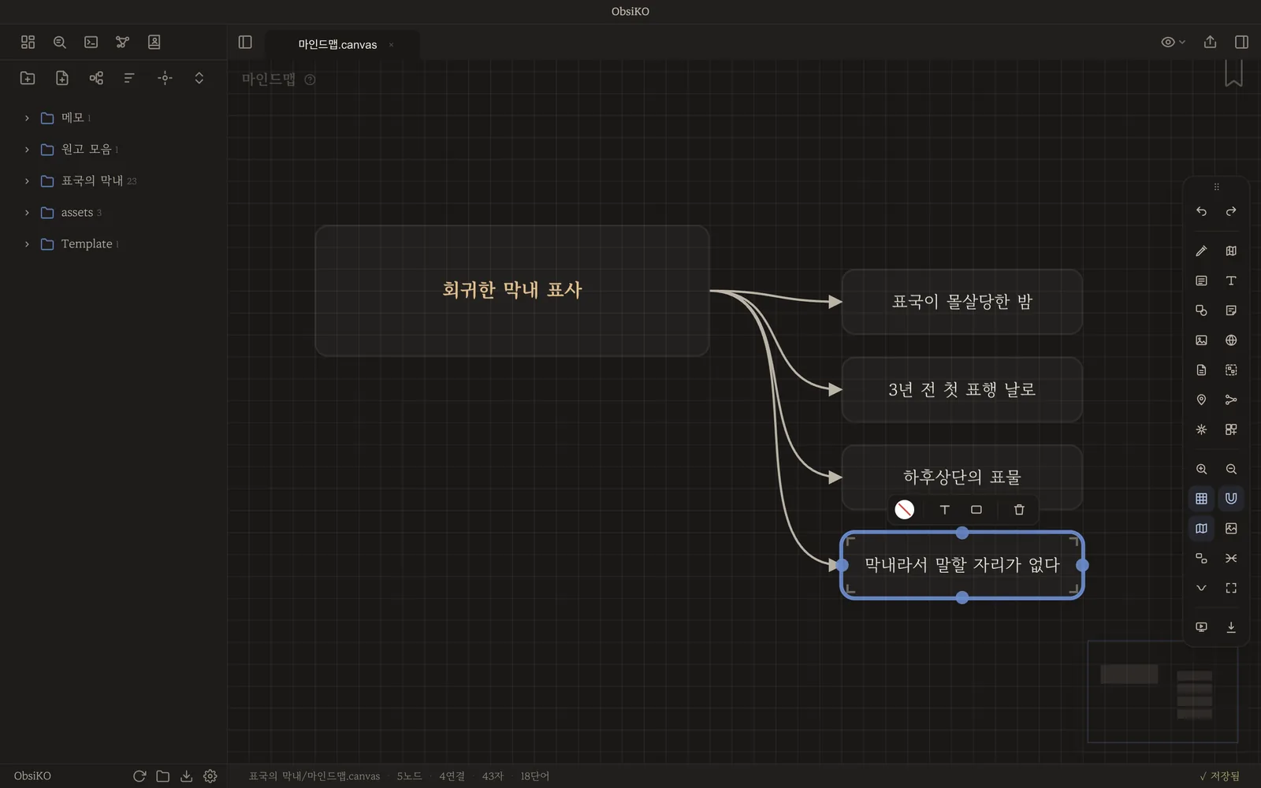
Task: Download canvas with export arrow icon
Action: [x=1231, y=627]
